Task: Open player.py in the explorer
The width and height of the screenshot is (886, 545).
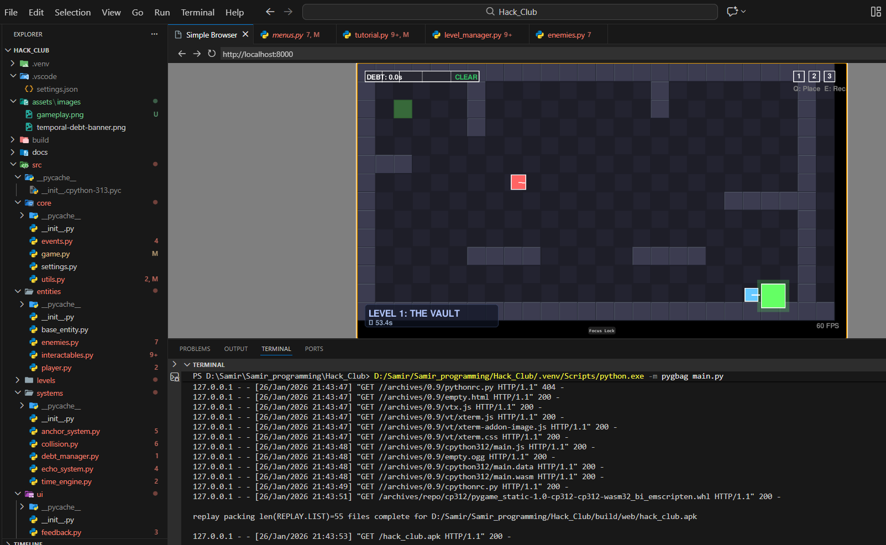Action: click(56, 368)
